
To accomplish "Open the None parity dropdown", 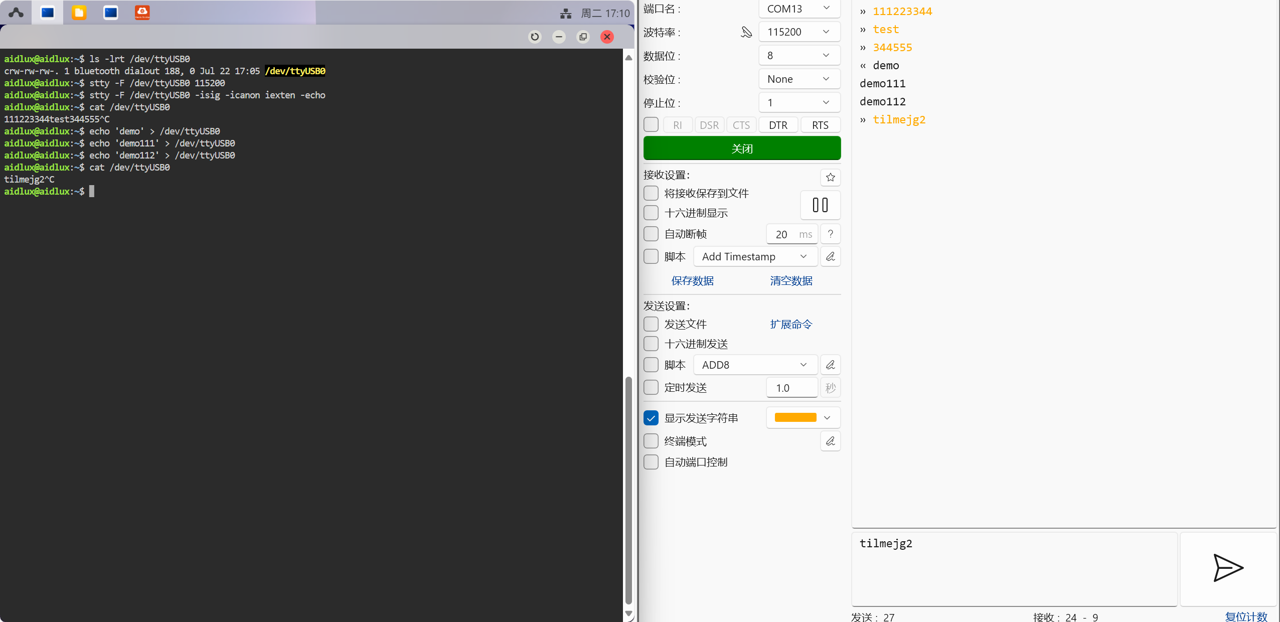I will pyautogui.click(x=799, y=79).
